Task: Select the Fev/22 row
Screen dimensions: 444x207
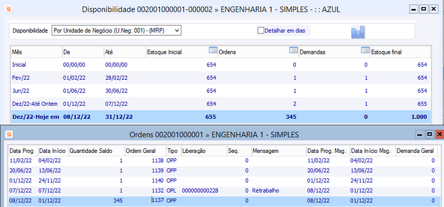Action: tap(220, 77)
